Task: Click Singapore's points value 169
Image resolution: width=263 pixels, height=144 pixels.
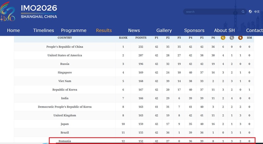Action: 141,72
